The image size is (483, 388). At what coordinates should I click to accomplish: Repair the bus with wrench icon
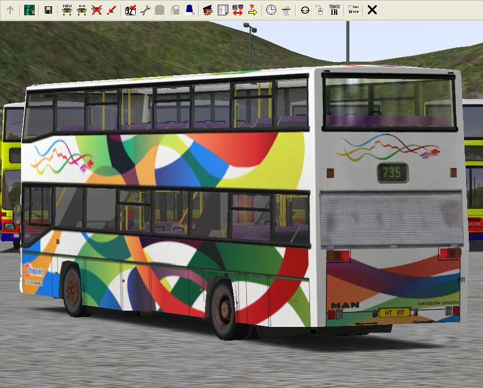click(145, 10)
